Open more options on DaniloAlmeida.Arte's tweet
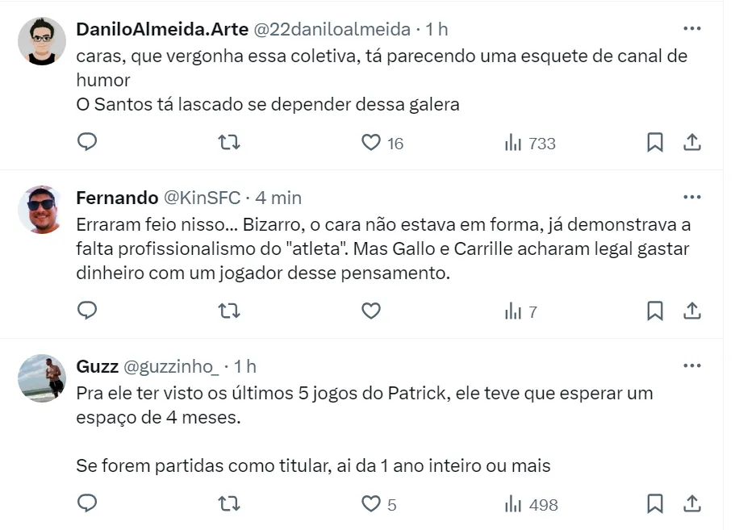Image resolution: width=739 pixels, height=530 pixels. (691, 28)
